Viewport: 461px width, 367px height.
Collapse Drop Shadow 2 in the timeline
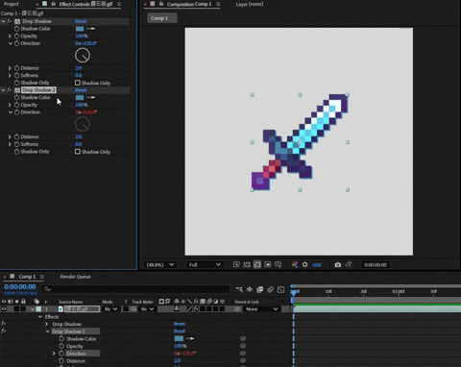(47, 331)
